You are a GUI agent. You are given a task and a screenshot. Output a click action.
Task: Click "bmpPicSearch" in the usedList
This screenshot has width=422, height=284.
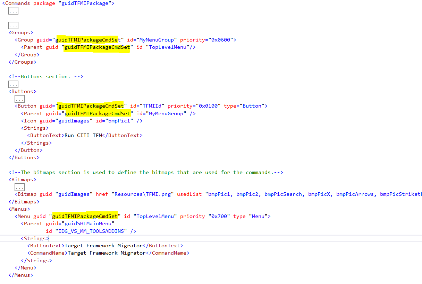pos(283,194)
